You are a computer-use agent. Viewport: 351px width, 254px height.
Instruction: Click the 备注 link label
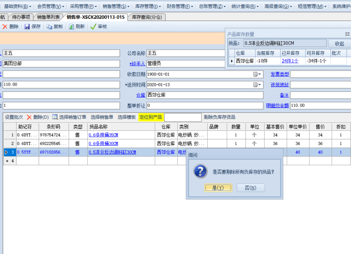point(284,95)
